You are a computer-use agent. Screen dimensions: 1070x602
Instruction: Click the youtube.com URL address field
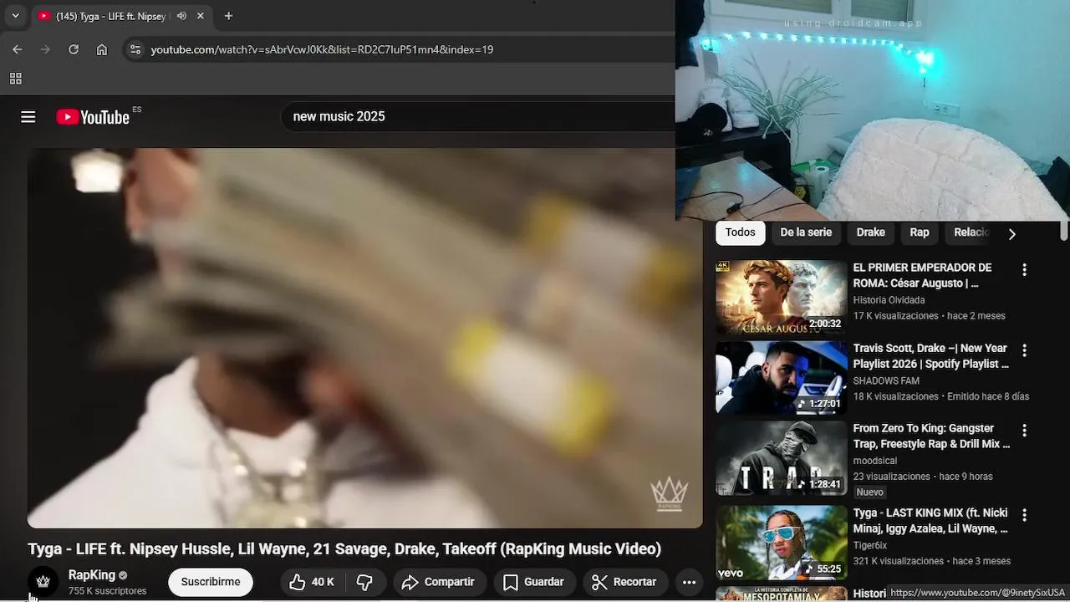(322, 49)
